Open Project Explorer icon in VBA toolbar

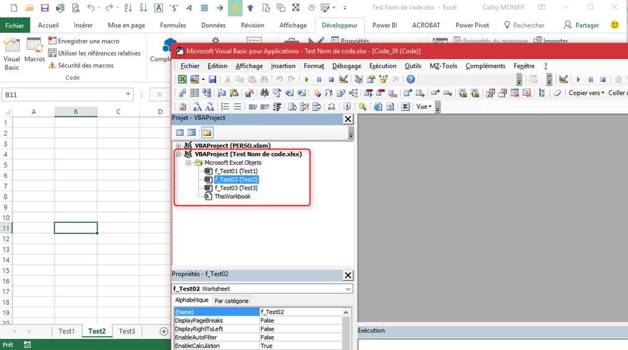point(359,79)
